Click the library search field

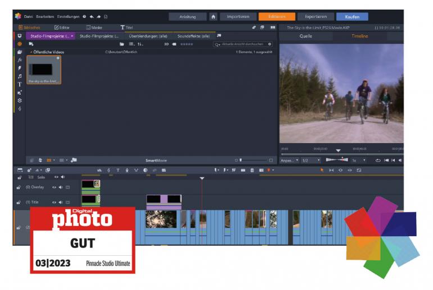click(x=242, y=44)
